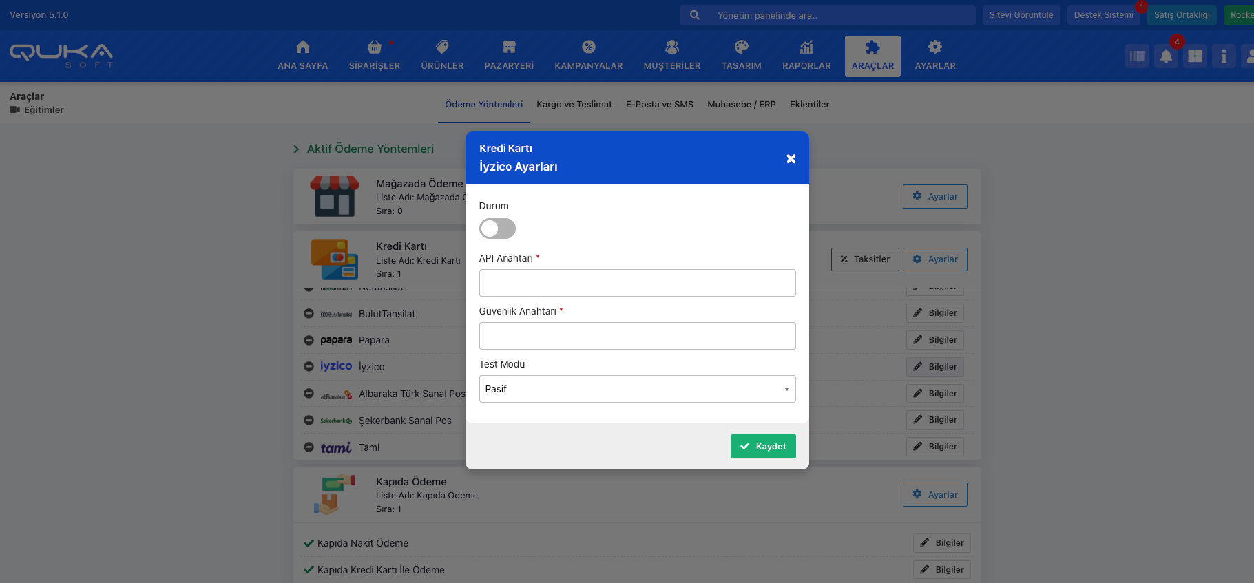Viewport: 1254px width, 583px height.
Task: Open Ayarlar for Kapıda Ödeme
Action: point(934,494)
